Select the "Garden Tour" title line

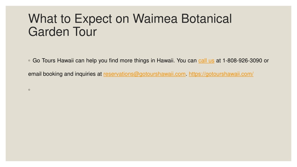coord(63,32)
